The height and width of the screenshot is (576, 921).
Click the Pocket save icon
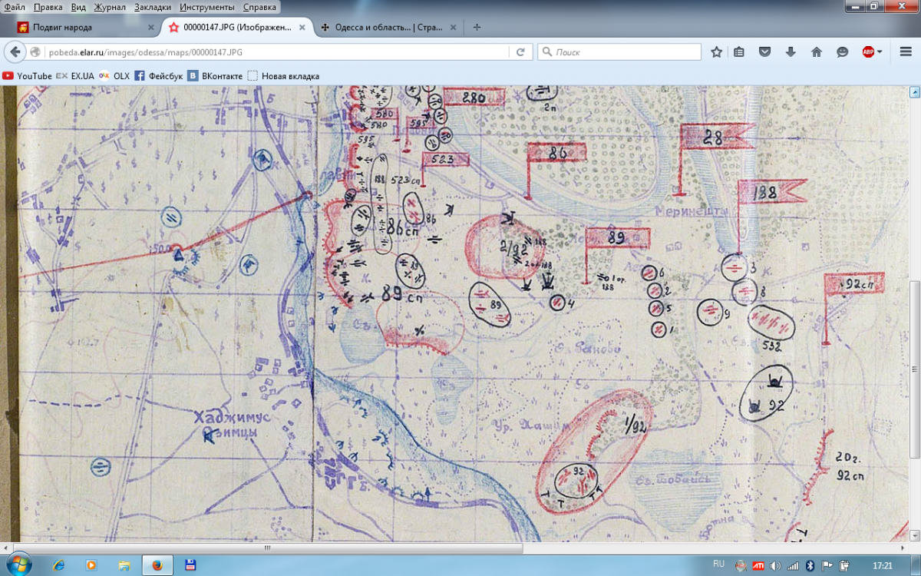point(764,52)
